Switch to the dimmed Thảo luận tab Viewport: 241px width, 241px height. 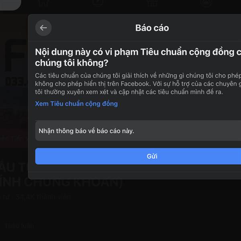coord(19,226)
